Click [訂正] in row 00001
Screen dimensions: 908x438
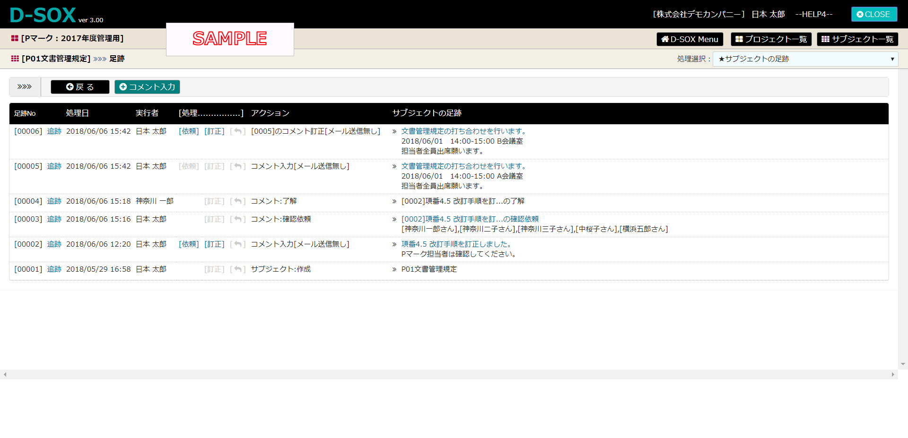pyautogui.click(x=214, y=269)
